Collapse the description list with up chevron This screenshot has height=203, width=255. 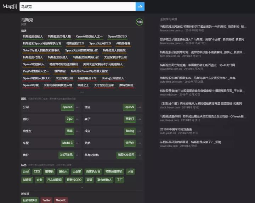82,92
